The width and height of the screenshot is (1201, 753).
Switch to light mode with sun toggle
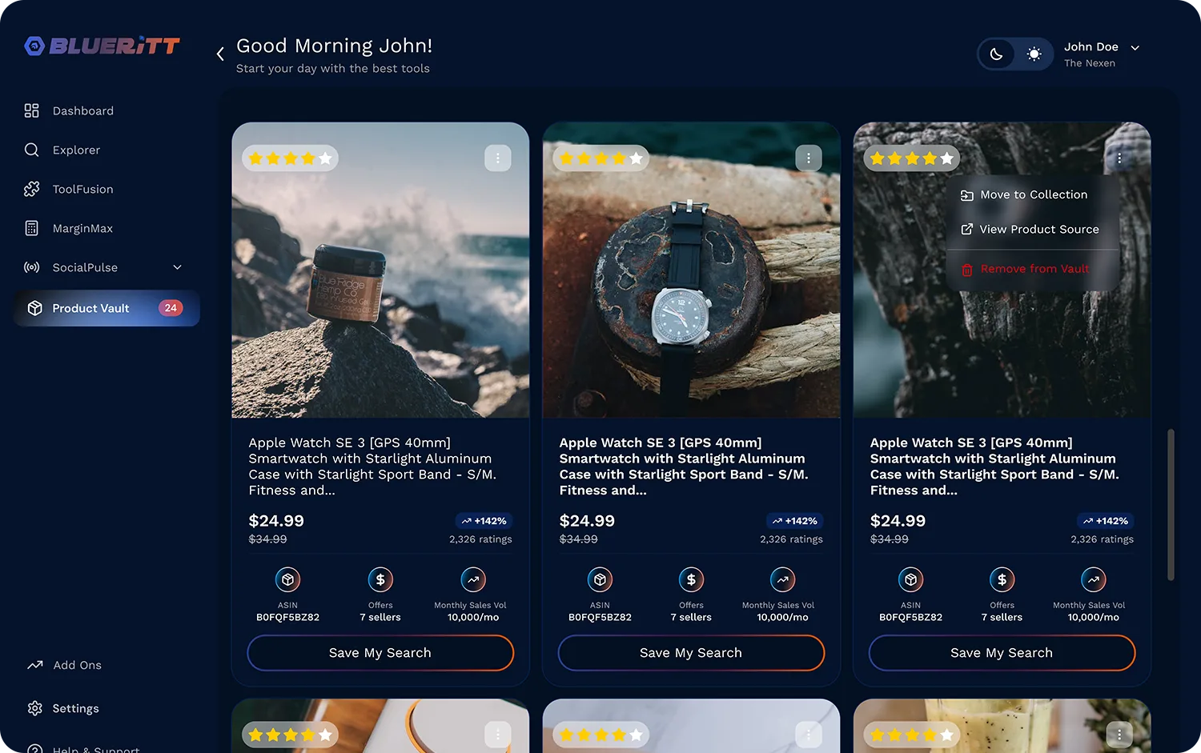(1034, 54)
